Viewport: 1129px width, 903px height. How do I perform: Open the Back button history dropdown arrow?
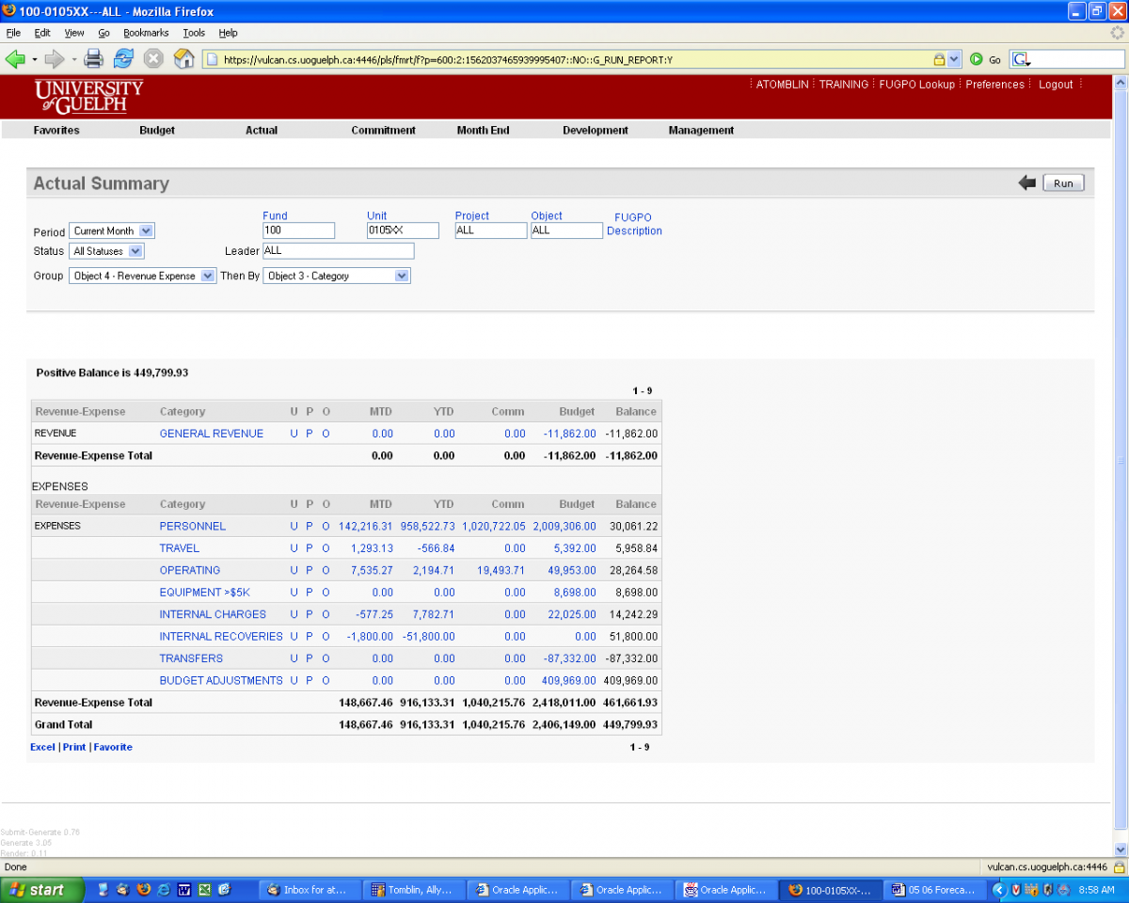tap(35, 59)
